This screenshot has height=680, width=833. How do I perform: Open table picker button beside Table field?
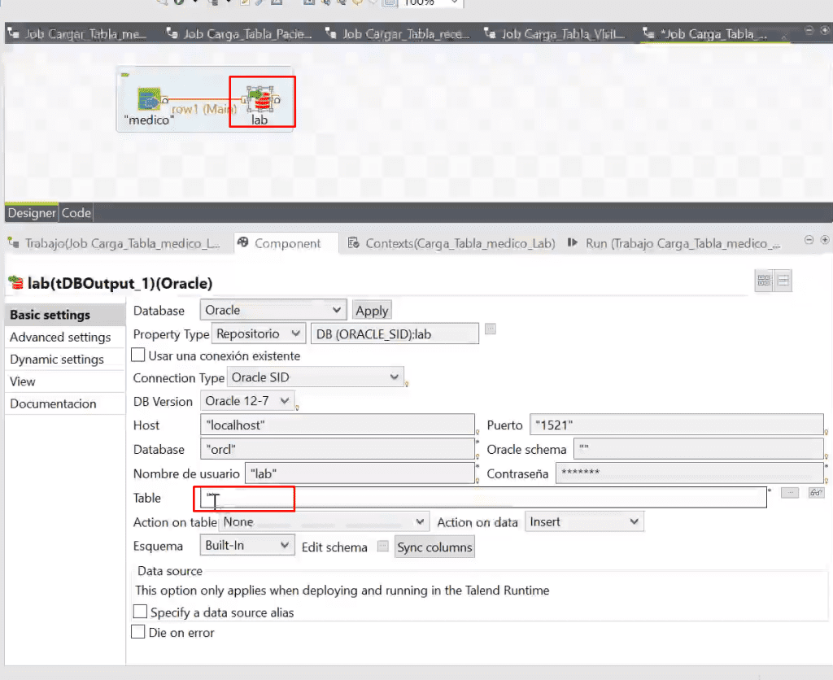(x=790, y=493)
